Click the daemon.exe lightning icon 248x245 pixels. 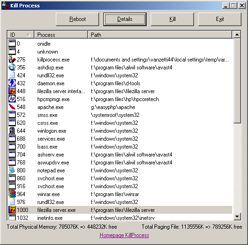(x=12, y=83)
